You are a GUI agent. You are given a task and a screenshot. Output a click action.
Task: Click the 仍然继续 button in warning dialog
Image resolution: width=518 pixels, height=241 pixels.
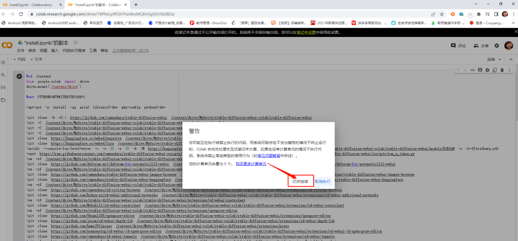(300, 182)
